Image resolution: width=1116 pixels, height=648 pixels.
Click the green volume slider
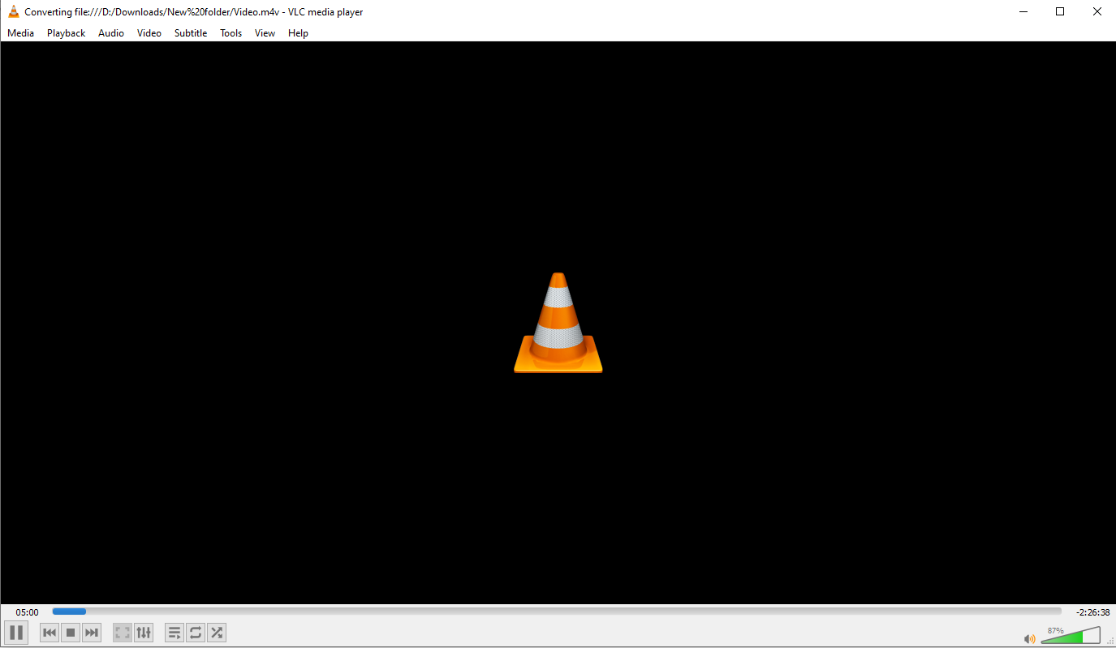1071,636
